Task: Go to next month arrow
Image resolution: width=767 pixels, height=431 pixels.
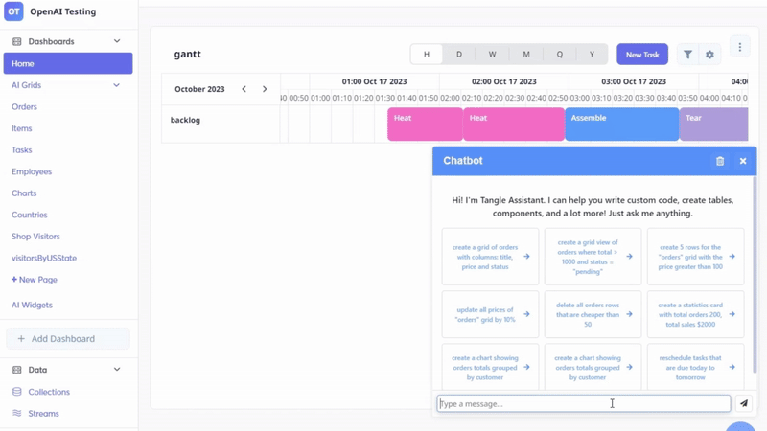Action: click(265, 89)
